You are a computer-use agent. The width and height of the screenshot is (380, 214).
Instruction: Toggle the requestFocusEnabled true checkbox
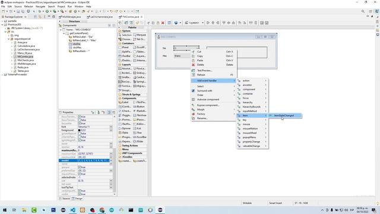(x=79, y=174)
